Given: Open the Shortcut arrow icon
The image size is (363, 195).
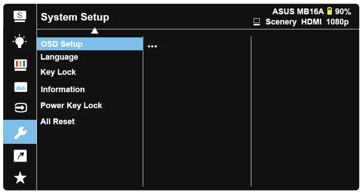Looking at the screenshot, I should pos(20,155).
